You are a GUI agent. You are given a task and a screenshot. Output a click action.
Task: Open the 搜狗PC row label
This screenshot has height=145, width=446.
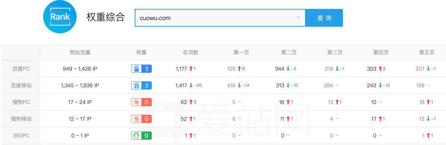point(21,102)
